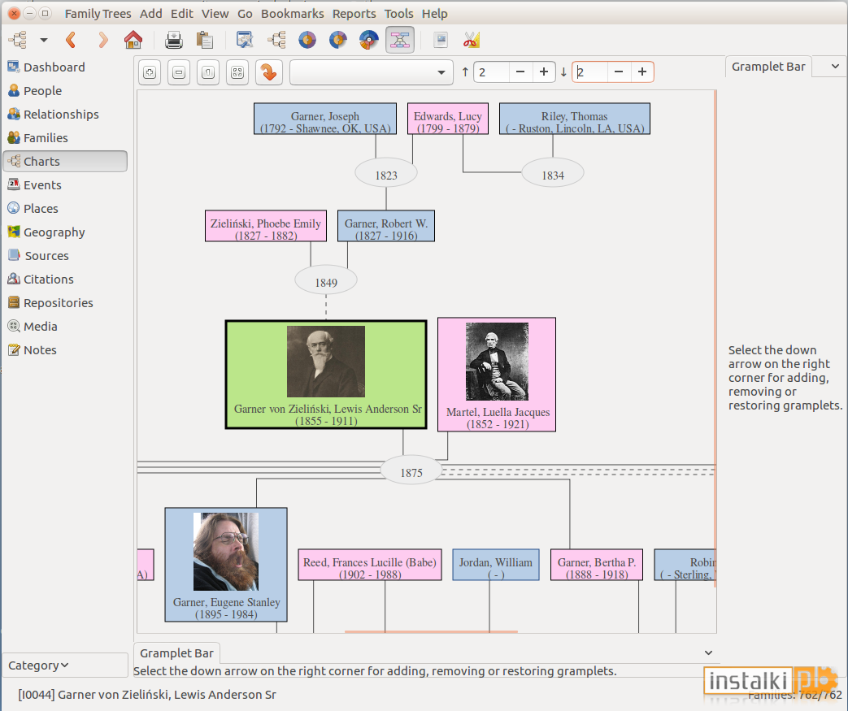Open the 2-Way Fan Chart view
The image size is (848, 711).
click(x=369, y=40)
